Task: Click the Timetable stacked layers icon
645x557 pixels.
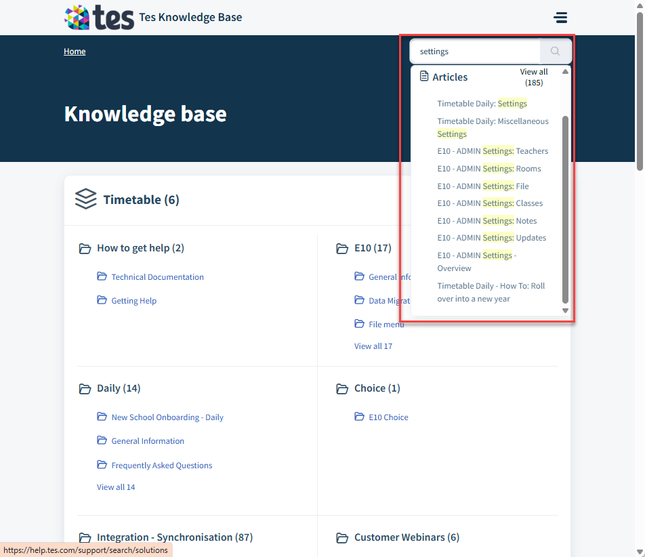Action: [x=85, y=199]
